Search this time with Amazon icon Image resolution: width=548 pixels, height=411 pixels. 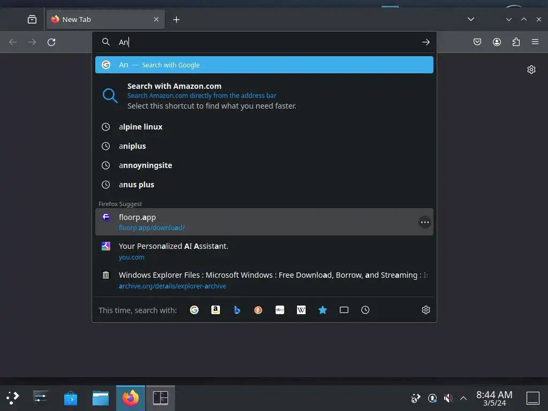216,310
